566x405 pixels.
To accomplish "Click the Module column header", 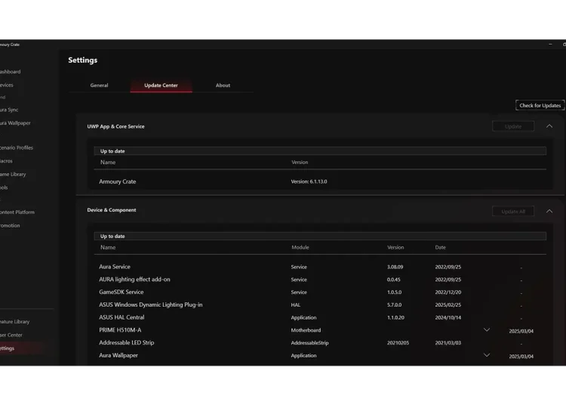I will pyautogui.click(x=300, y=248).
